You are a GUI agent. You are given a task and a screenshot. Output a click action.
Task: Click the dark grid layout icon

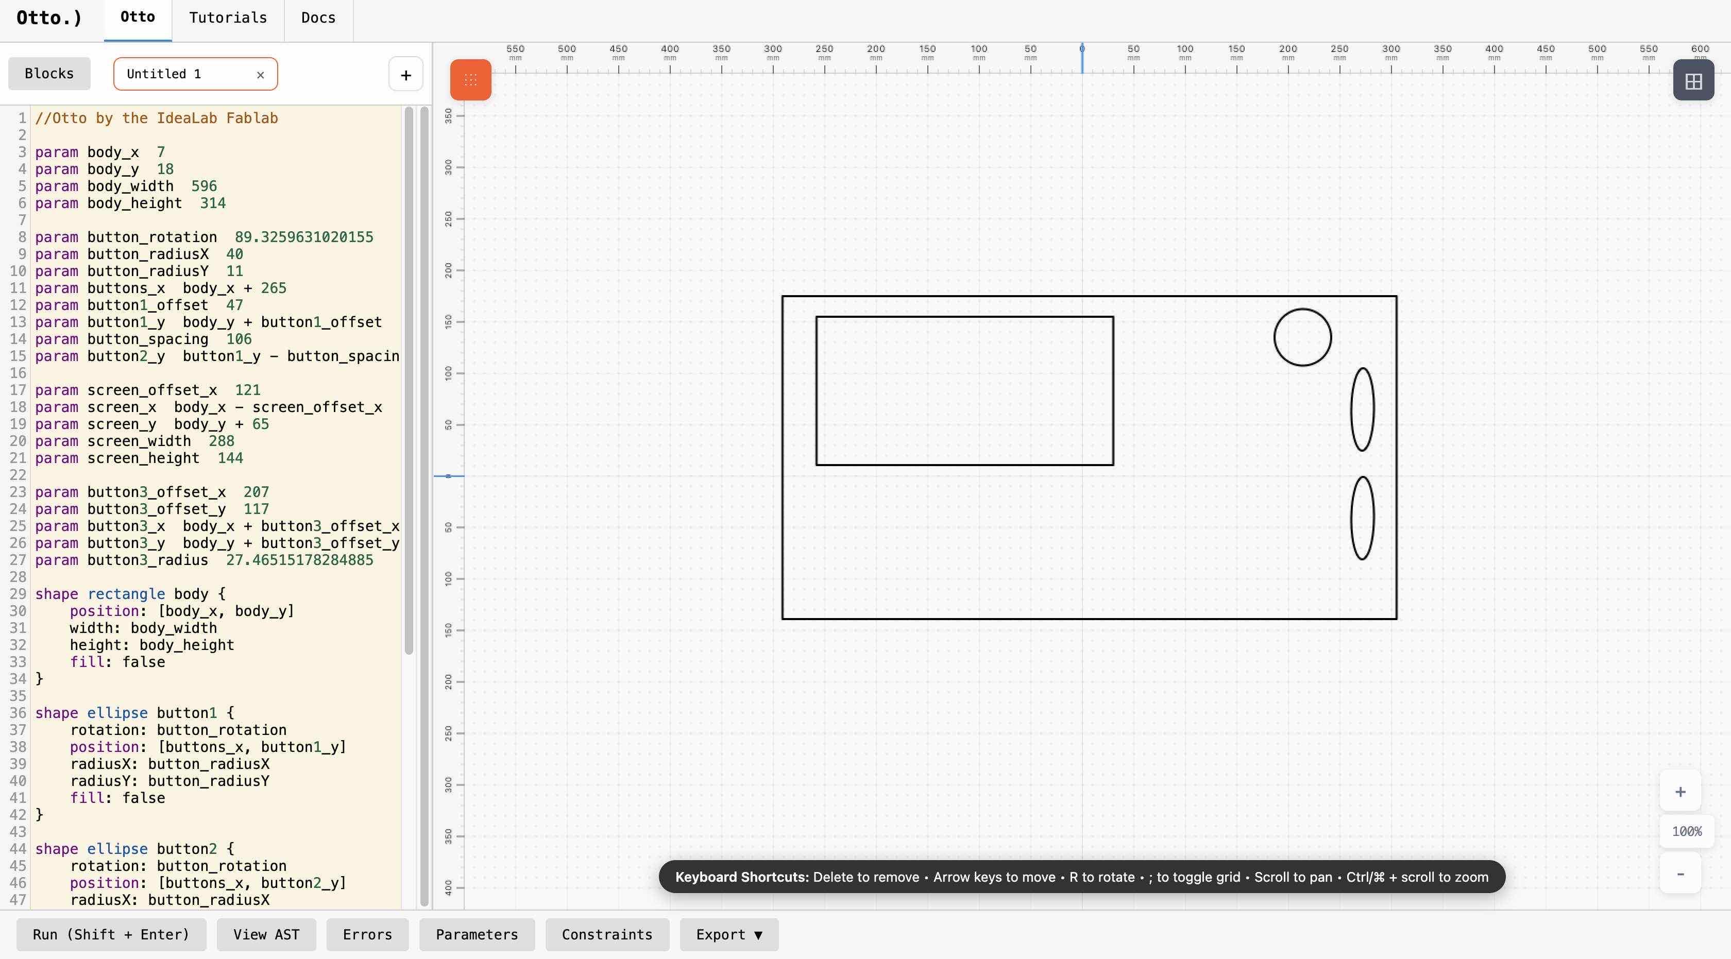click(x=1693, y=80)
